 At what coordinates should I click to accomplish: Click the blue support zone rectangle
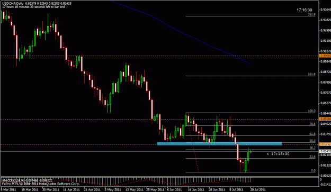tap(219, 143)
